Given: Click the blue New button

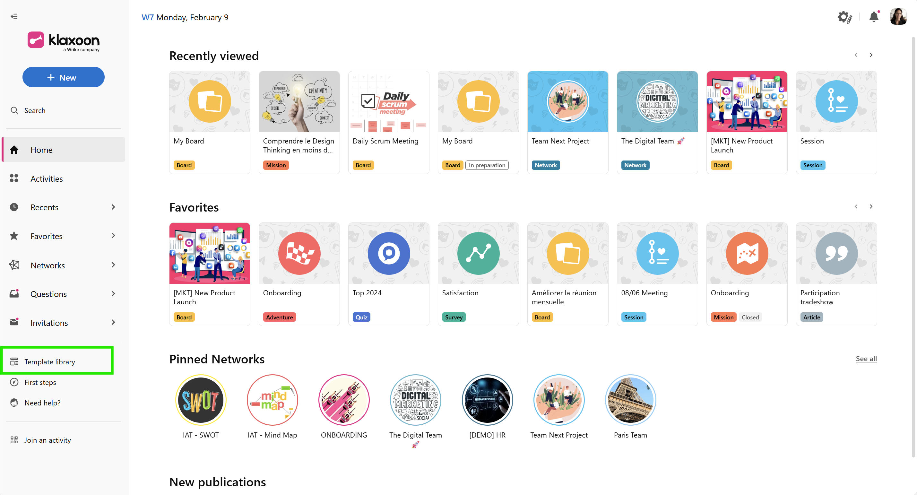Looking at the screenshot, I should (x=63, y=77).
